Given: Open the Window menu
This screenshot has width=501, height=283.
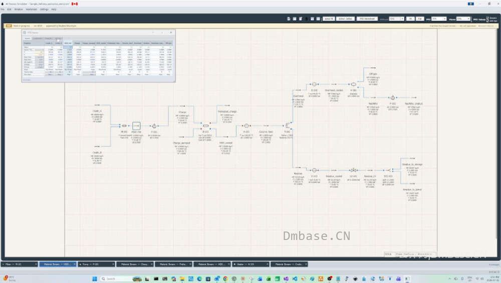Looking at the screenshot, I should 19,9.
